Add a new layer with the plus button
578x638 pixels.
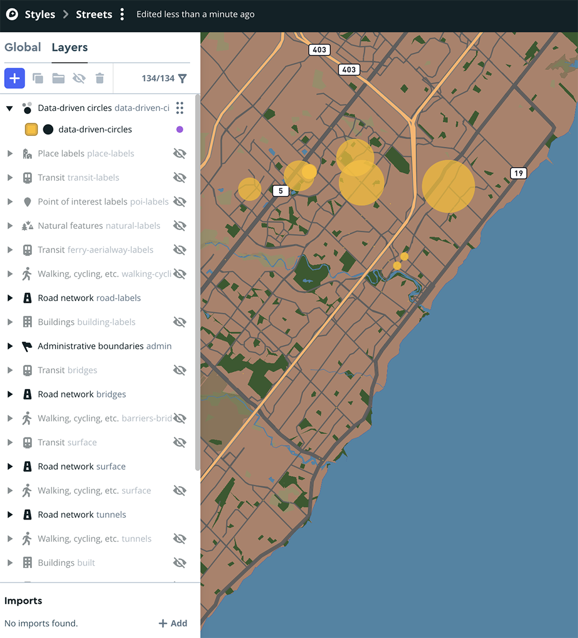tap(14, 78)
